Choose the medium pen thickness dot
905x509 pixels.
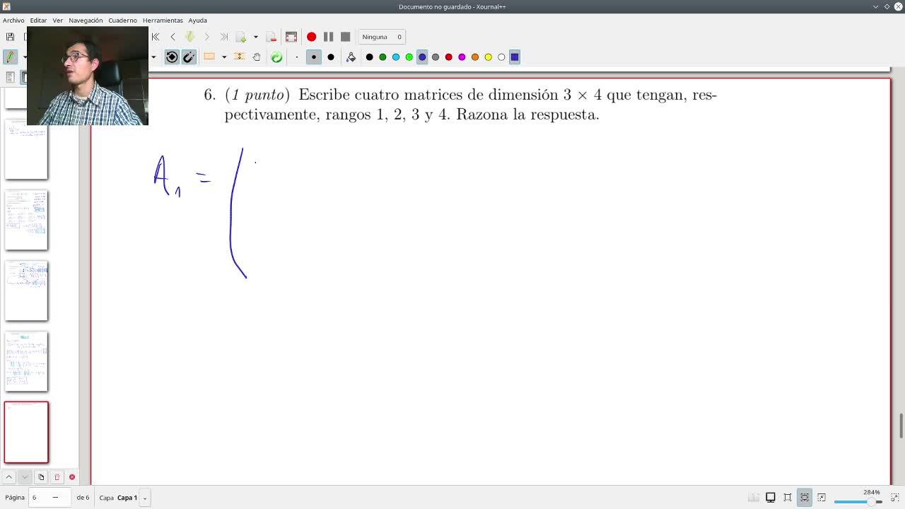point(314,57)
